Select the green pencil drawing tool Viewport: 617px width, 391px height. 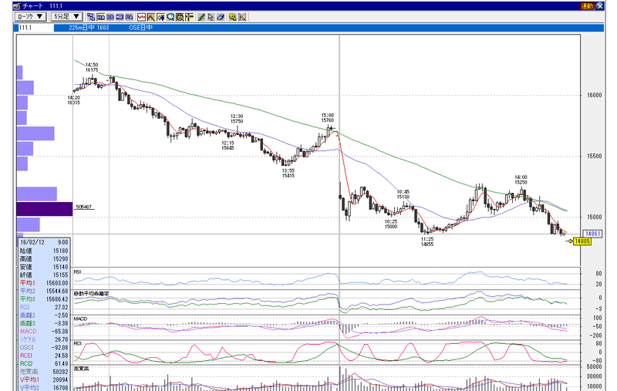pyautogui.click(x=201, y=17)
